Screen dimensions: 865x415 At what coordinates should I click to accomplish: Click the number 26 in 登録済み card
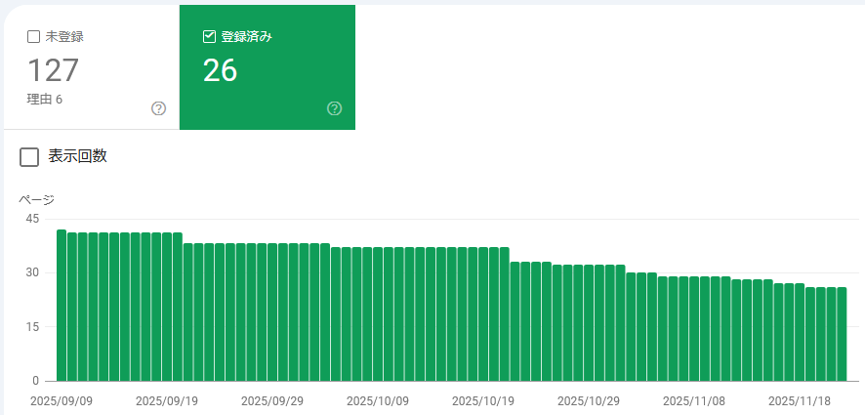tap(221, 70)
